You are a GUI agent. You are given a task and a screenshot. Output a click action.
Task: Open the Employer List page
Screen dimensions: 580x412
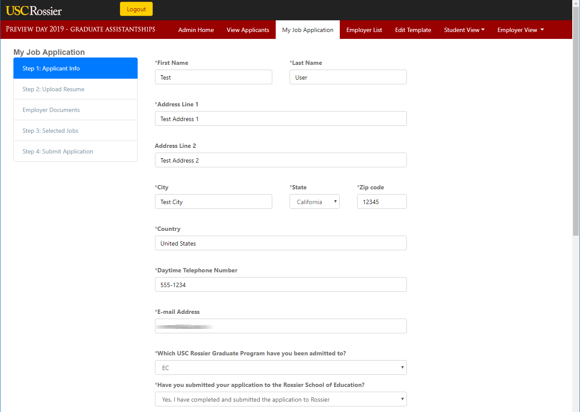364,30
